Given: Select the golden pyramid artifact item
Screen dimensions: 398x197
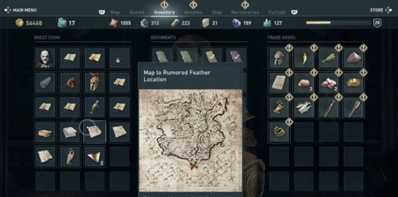Looking at the screenshot, I should point(95,156).
